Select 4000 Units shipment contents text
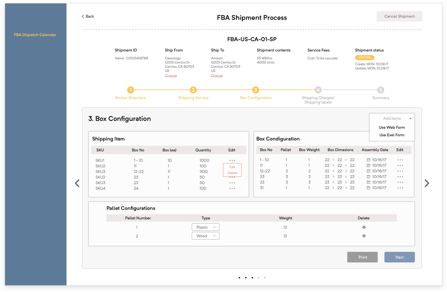The image size is (447, 292). click(x=266, y=63)
